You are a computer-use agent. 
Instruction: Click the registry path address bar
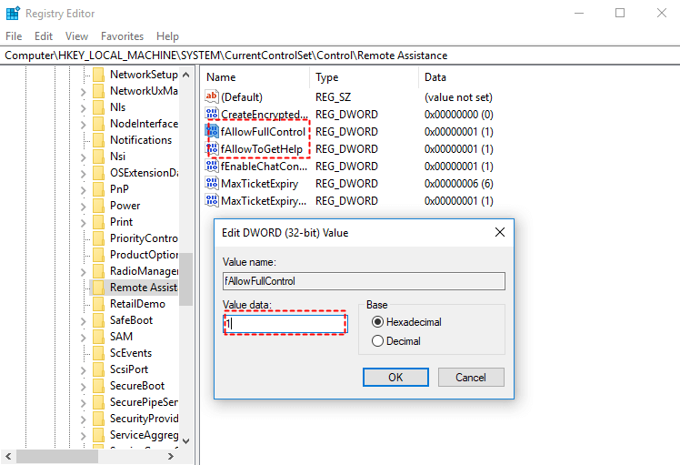coord(340,56)
